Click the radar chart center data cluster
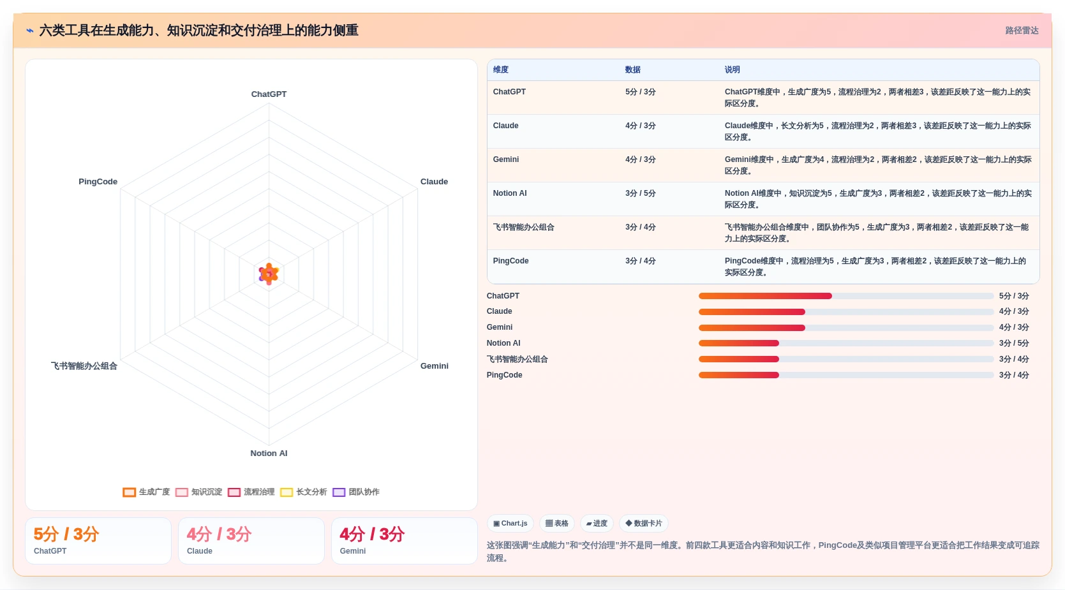This screenshot has height=590, width=1065. pos(269,274)
